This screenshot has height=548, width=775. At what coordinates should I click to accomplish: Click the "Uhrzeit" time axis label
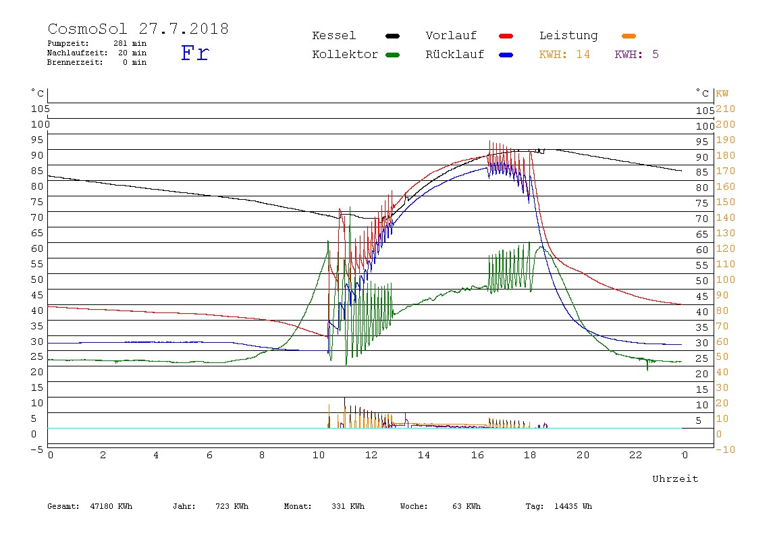[675, 478]
